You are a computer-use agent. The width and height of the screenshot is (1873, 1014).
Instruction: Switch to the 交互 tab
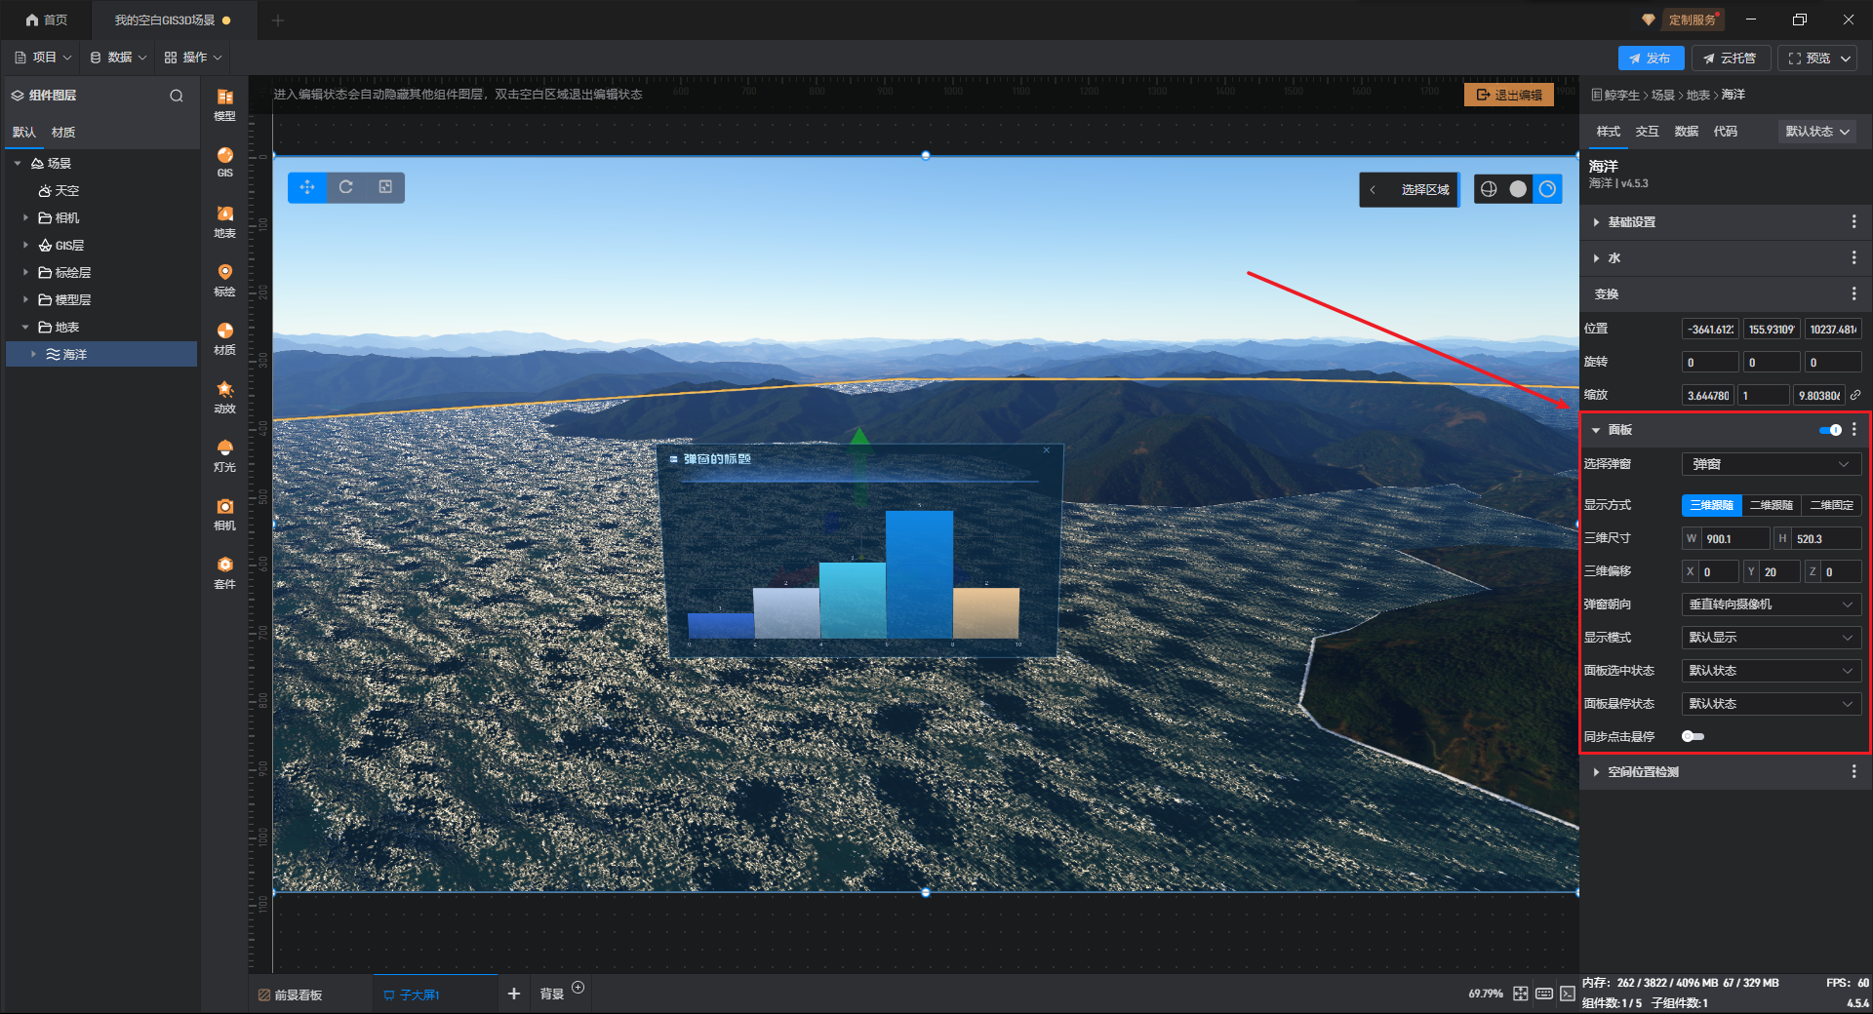click(1648, 132)
